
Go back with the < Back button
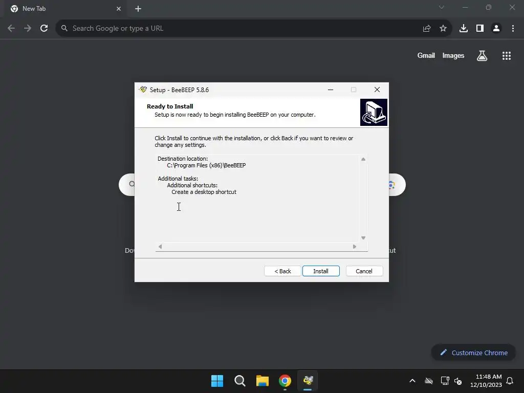tap(282, 271)
